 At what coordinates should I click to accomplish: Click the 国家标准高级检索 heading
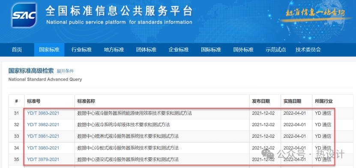31,71
